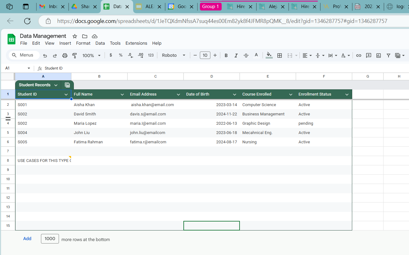Open the Roboto font dropdown
The height and width of the screenshot is (255, 409).
click(x=173, y=56)
